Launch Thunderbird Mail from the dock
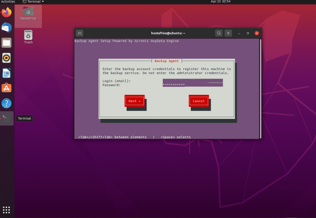 coord(6,28)
